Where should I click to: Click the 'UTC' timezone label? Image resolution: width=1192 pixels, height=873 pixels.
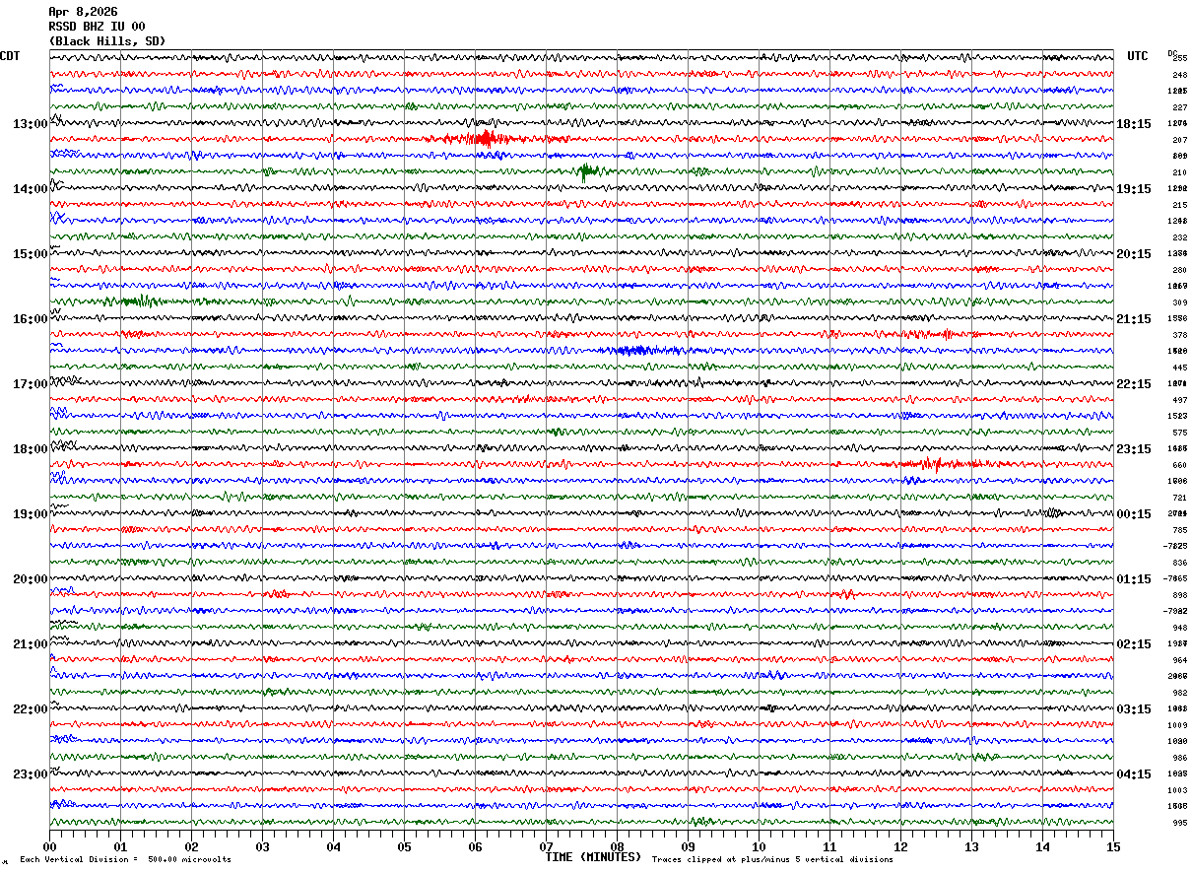coord(1138,56)
